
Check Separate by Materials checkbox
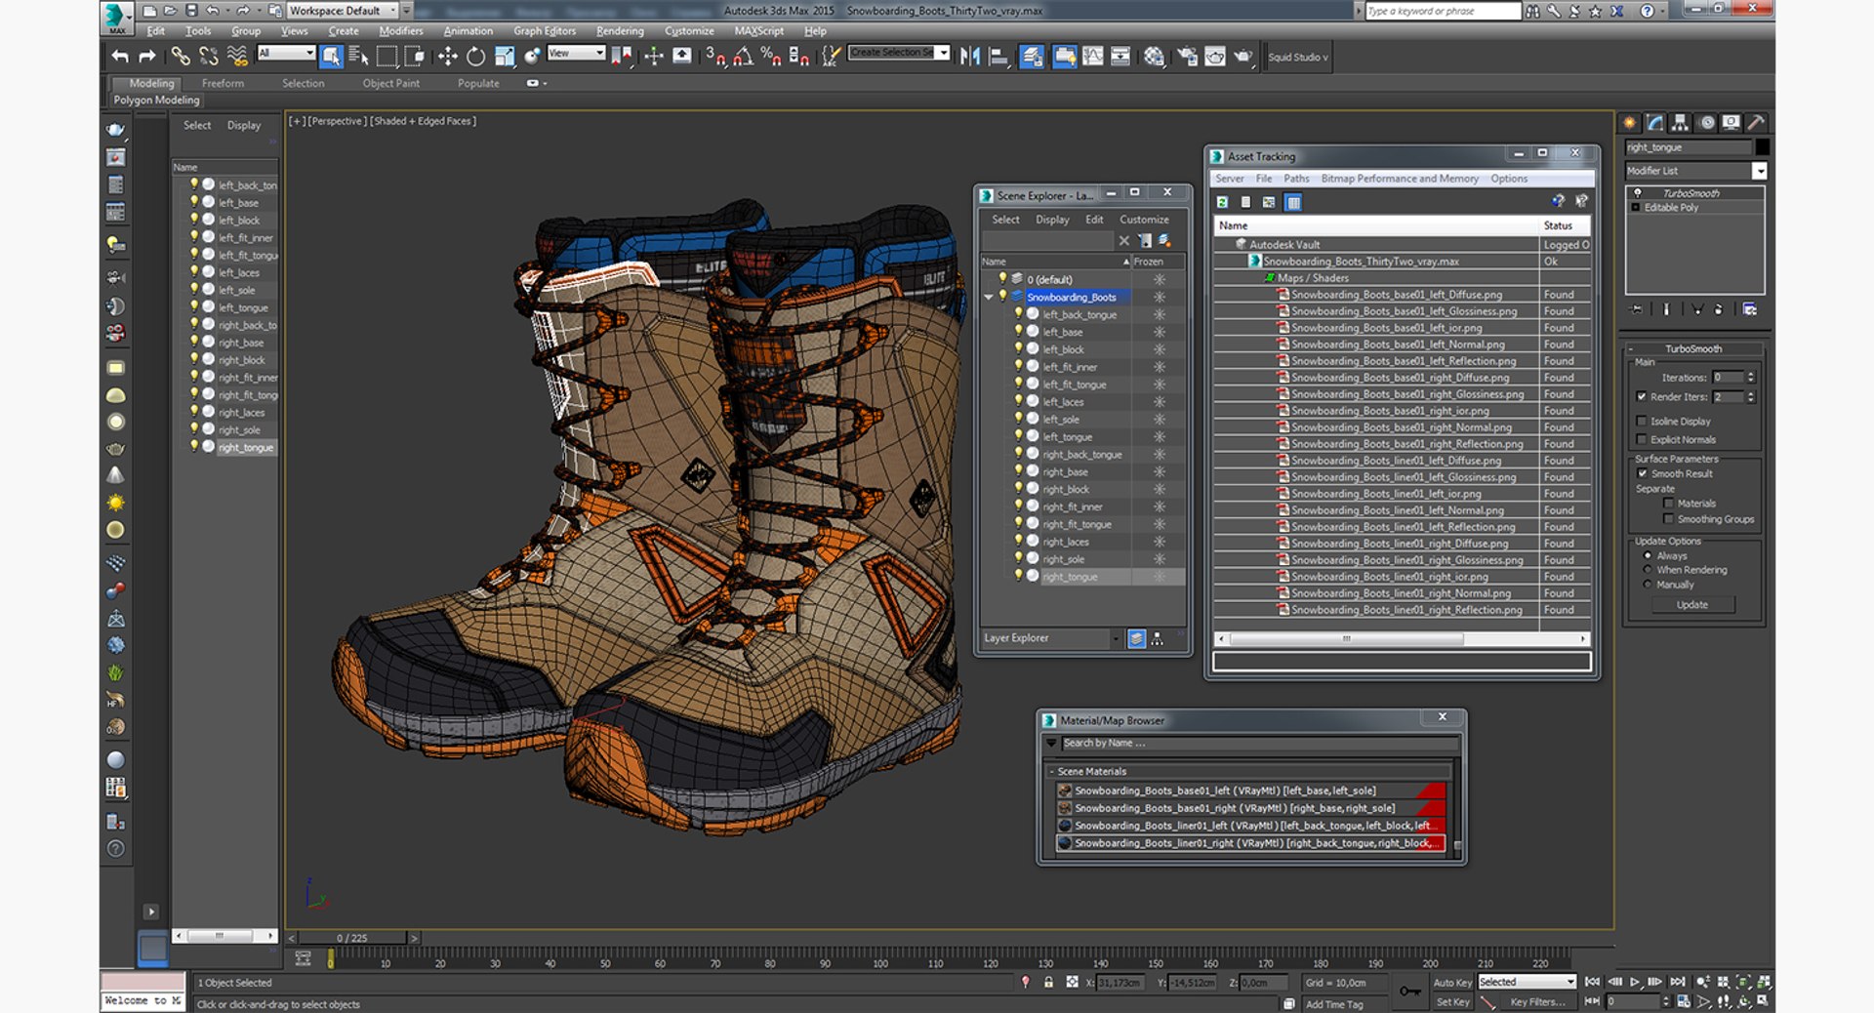(x=1668, y=504)
